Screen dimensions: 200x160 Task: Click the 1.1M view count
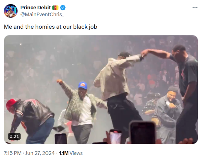point(64,153)
